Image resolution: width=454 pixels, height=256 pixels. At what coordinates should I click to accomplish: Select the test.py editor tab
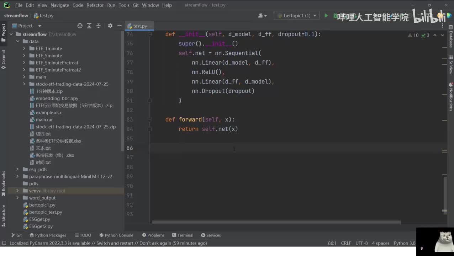point(140,26)
